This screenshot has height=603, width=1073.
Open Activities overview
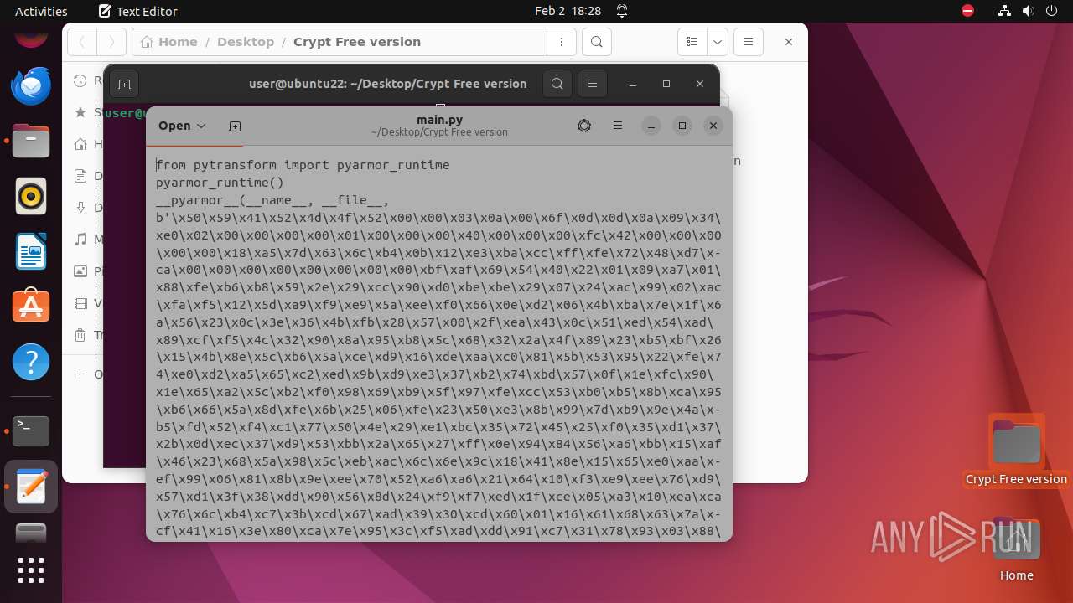coord(41,11)
